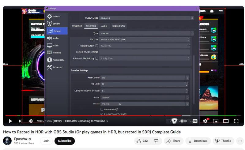The width and height of the screenshot is (245, 150).
Task: Enable miniplayer mode
Action: pos(216,121)
